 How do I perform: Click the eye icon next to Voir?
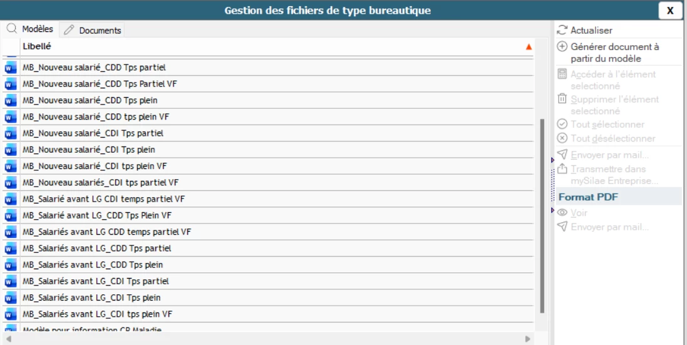coord(562,214)
